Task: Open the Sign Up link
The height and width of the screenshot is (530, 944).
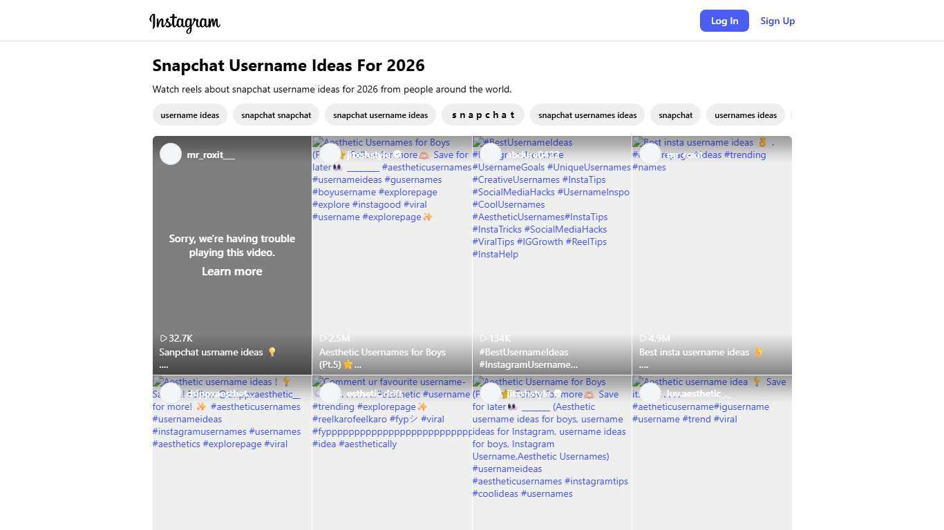Action: click(x=777, y=21)
